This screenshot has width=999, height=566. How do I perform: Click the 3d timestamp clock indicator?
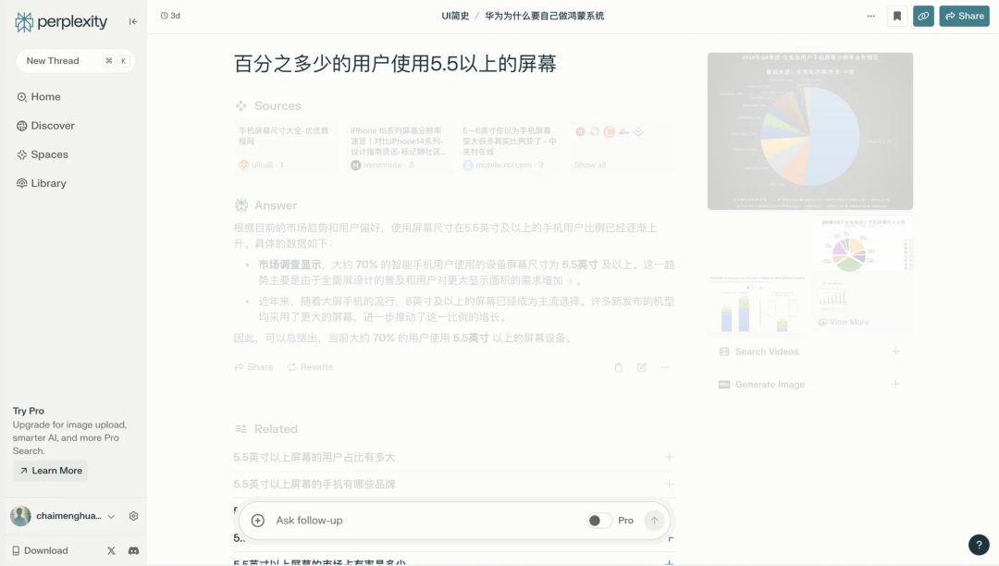click(x=170, y=16)
